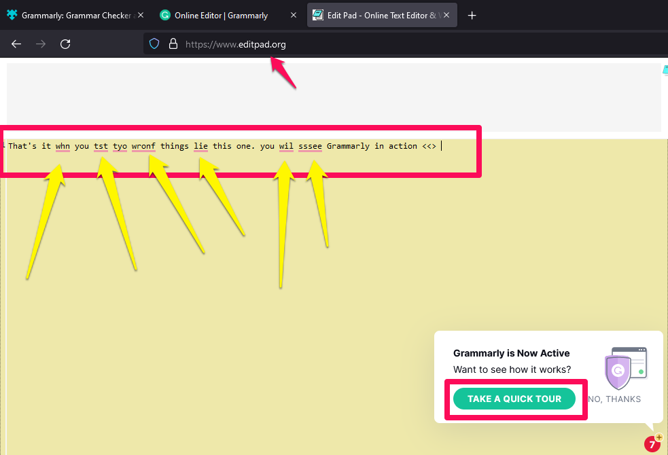Reload the editpad.org page
Image resolution: width=668 pixels, height=455 pixels.
pos(65,44)
